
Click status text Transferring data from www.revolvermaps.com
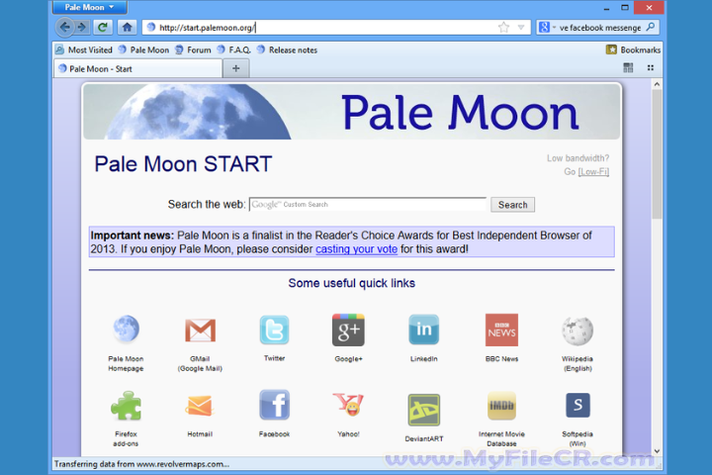141,464
